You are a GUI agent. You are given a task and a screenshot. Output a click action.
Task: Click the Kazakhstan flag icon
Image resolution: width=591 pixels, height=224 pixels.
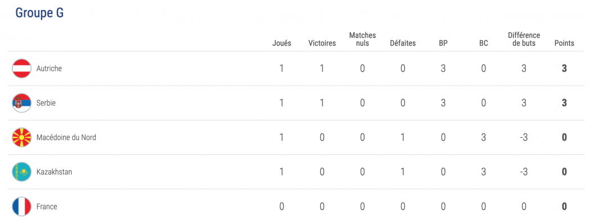coord(21,172)
